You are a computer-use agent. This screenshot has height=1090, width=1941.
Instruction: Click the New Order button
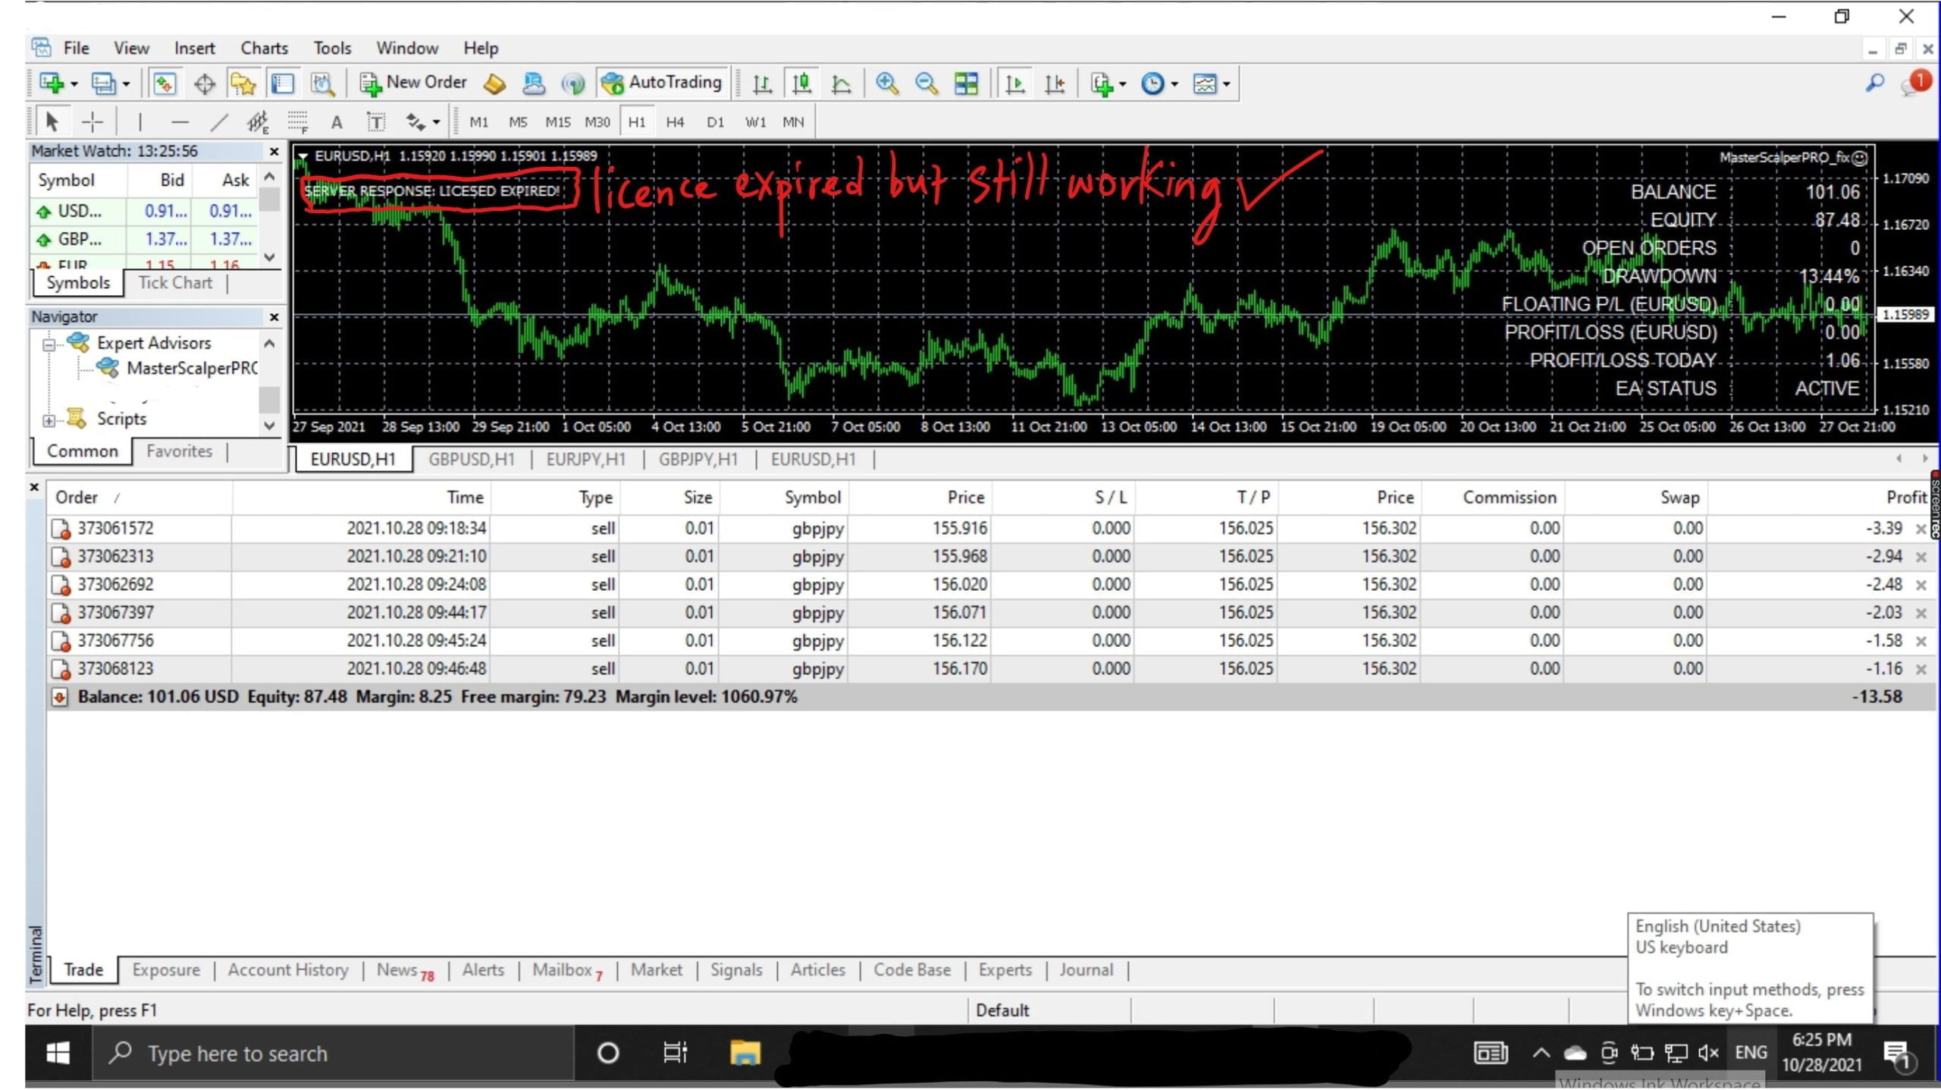413,83
